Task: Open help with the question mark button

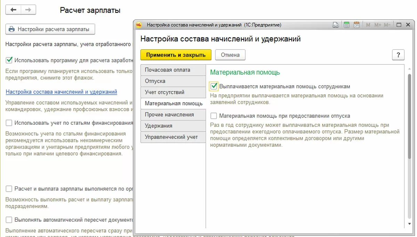Action: [x=398, y=55]
